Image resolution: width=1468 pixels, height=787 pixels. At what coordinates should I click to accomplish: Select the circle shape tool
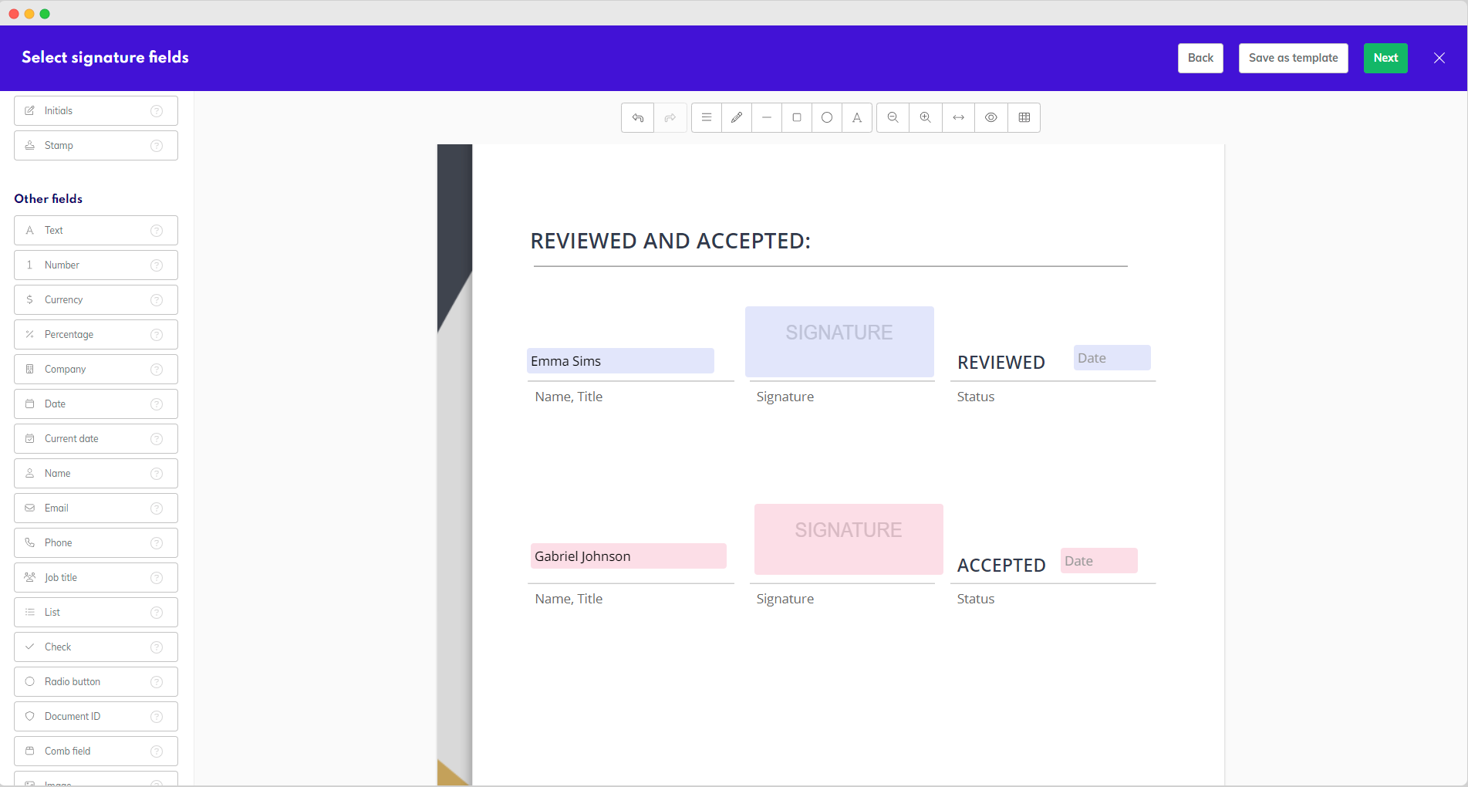[x=827, y=118]
